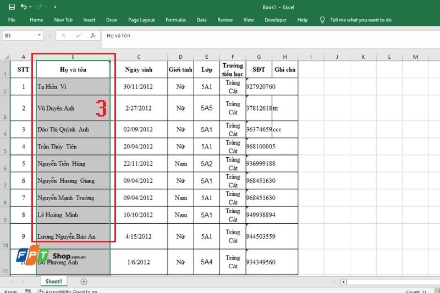
Task: Open the Data tab
Action: click(201, 20)
